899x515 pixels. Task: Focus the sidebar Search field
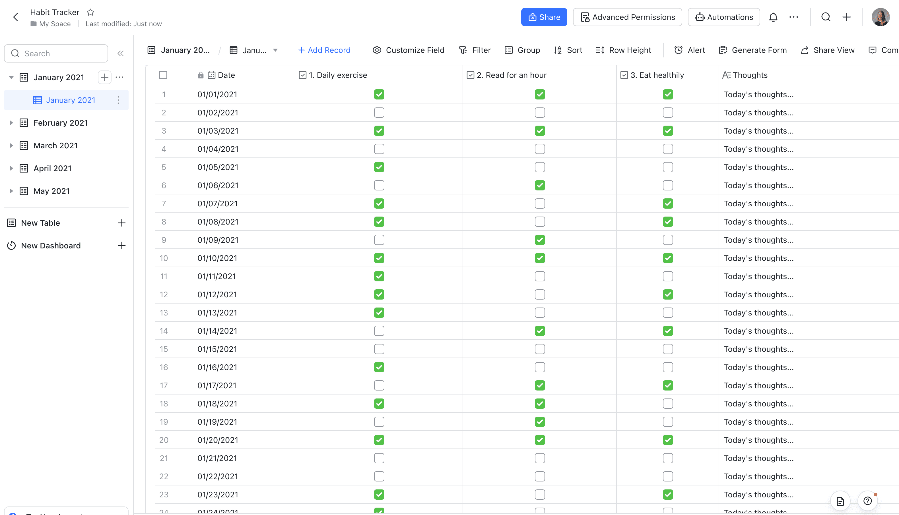pos(57,53)
